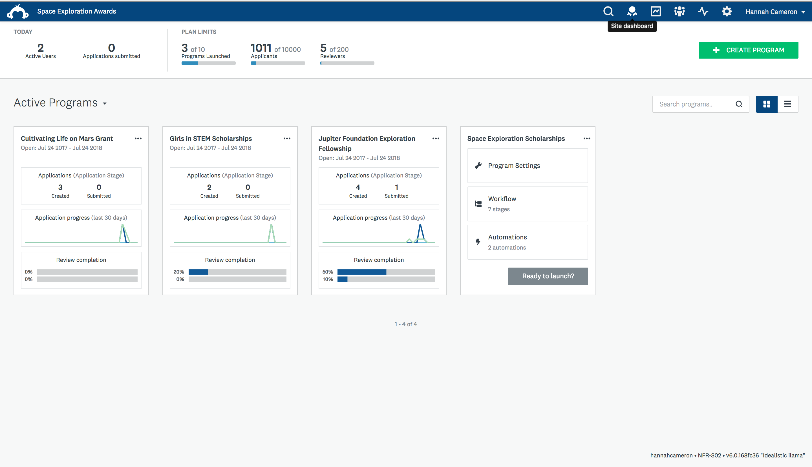The height and width of the screenshot is (467, 812).
Task: Open the Site dashboard icon
Action: tap(632, 11)
